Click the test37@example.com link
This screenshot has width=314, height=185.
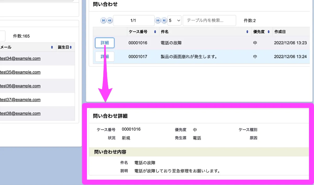click(20, 99)
